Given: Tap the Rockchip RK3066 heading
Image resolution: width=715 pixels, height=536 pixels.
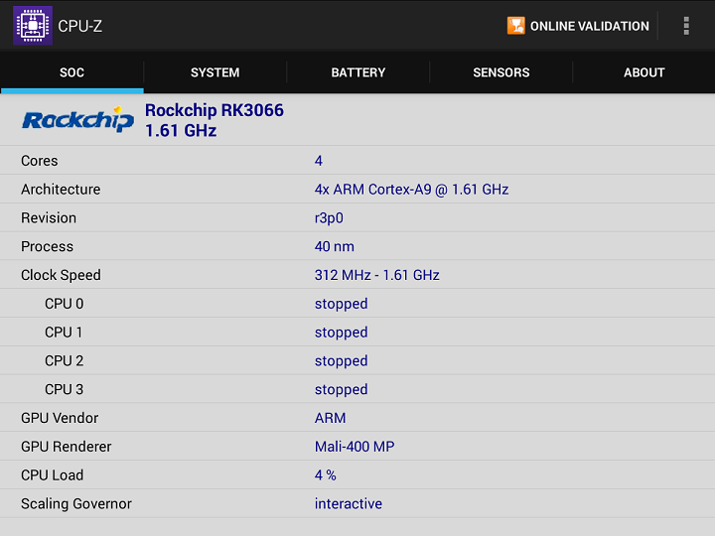Looking at the screenshot, I should click(214, 110).
